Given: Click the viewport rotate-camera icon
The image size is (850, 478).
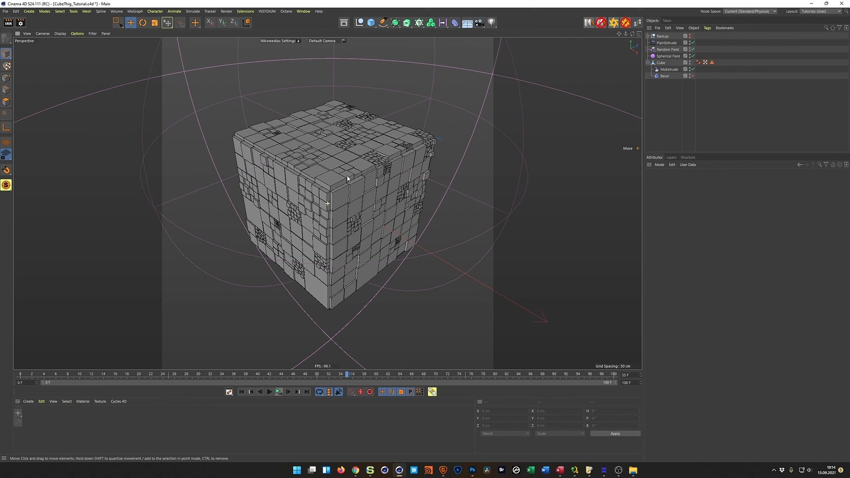Looking at the screenshot, I should tap(632, 33).
